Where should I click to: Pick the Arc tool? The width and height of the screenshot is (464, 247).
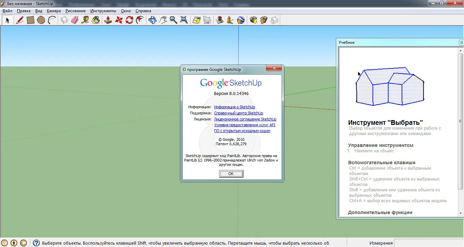pos(51,20)
